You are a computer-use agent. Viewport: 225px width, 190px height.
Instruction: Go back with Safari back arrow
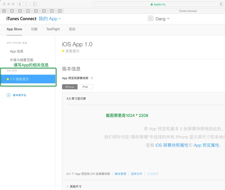click(20, 4)
